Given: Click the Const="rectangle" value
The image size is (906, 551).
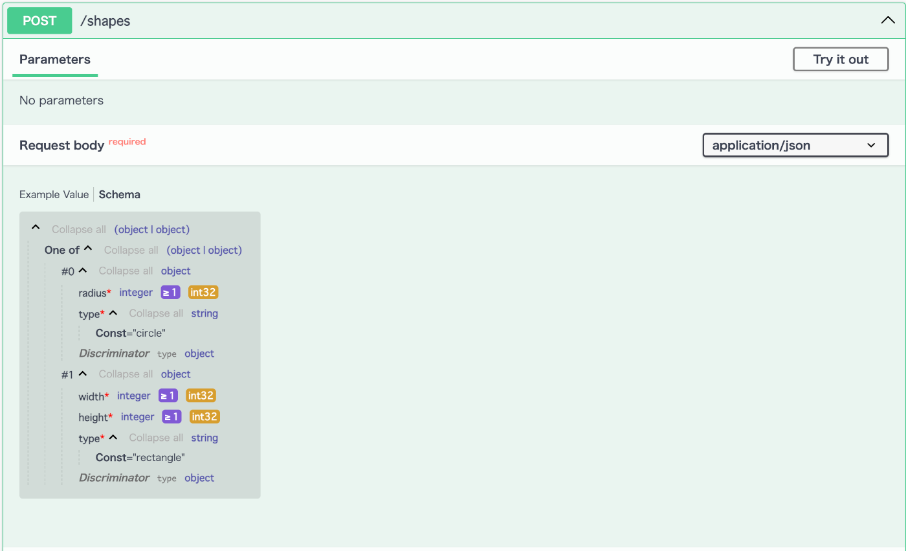Looking at the screenshot, I should tap(140, 458).
